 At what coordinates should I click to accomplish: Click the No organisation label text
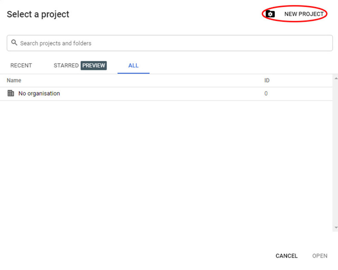point(39,93)
